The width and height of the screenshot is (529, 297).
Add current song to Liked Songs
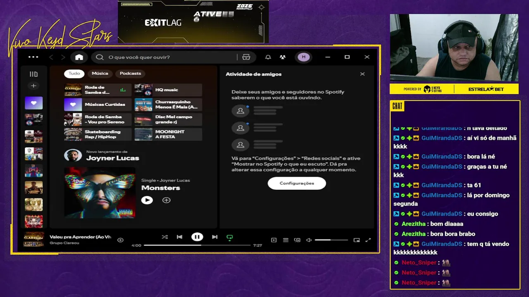[x=120, y=240]
